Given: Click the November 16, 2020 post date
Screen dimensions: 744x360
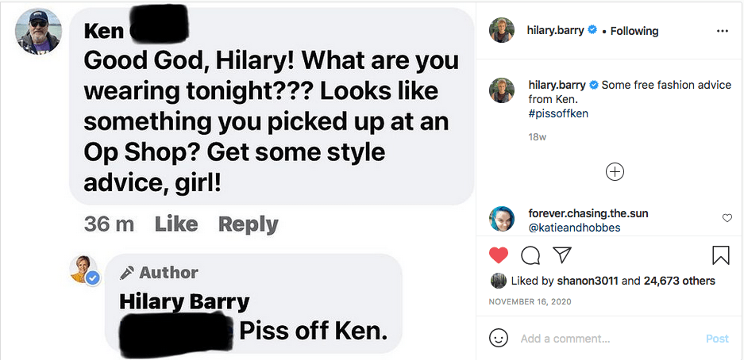Looking at the screenshot, I should pos(530,302).
